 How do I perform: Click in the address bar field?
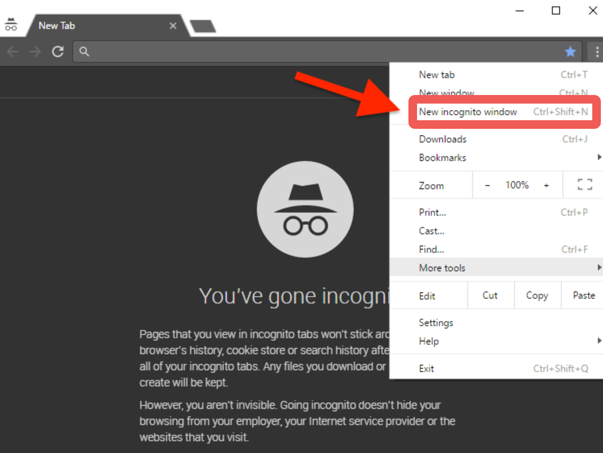click(x=327, y=52)
